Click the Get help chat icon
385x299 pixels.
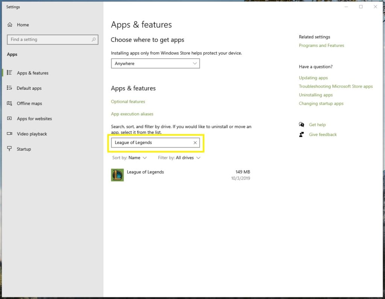302,125
